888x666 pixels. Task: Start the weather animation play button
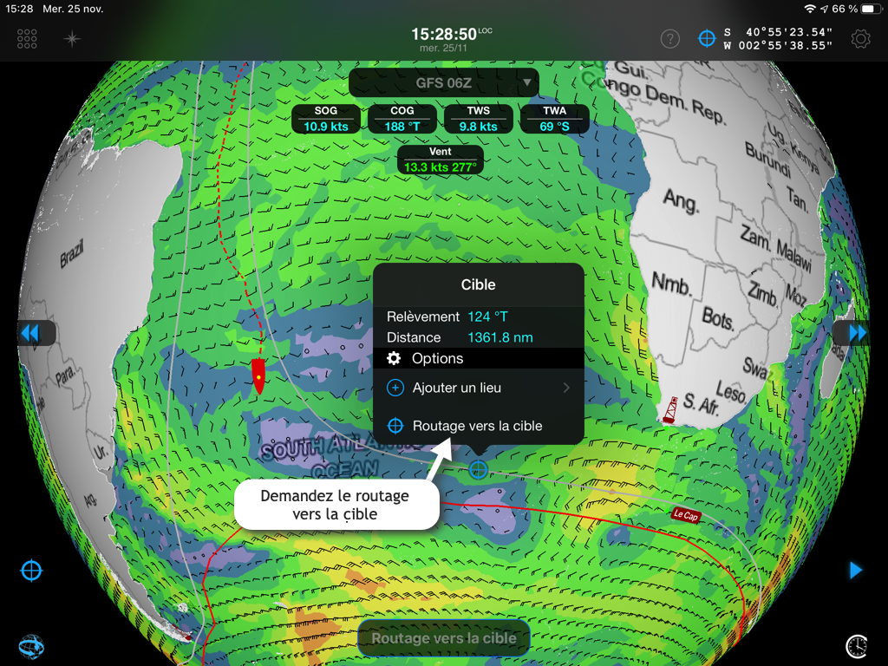(x=856, y=570)
